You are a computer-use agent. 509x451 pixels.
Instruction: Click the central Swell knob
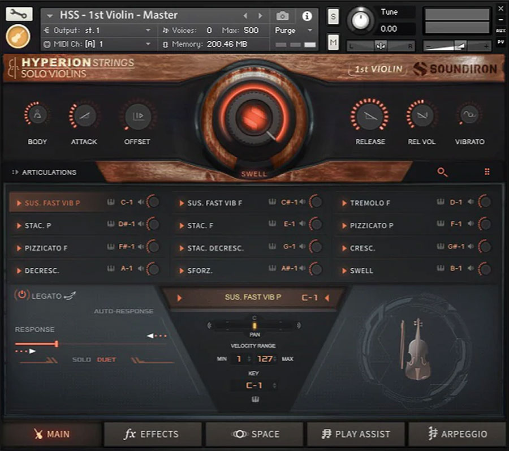click(x=255, y=117)
